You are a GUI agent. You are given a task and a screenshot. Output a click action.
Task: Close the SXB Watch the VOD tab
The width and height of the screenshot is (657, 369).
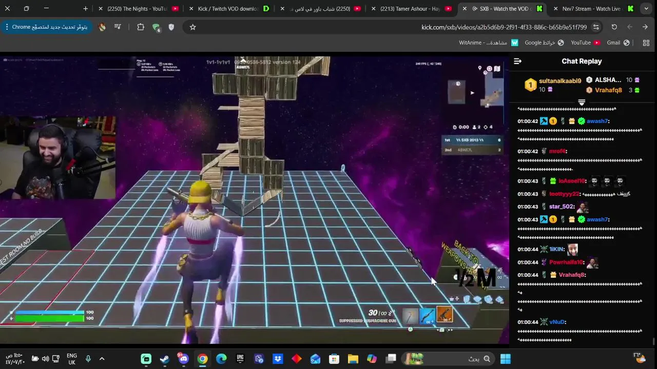click(x=465, y=9)
